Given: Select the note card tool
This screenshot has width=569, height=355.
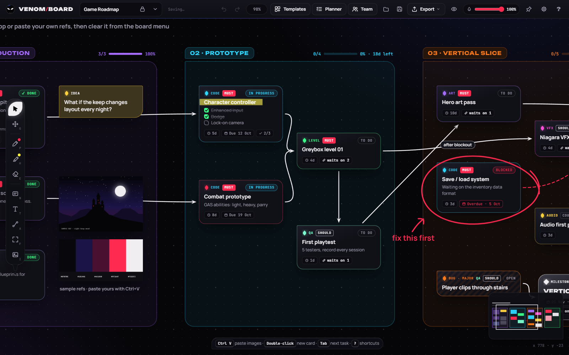Looking at the screenshot, I should pos(15,193).
